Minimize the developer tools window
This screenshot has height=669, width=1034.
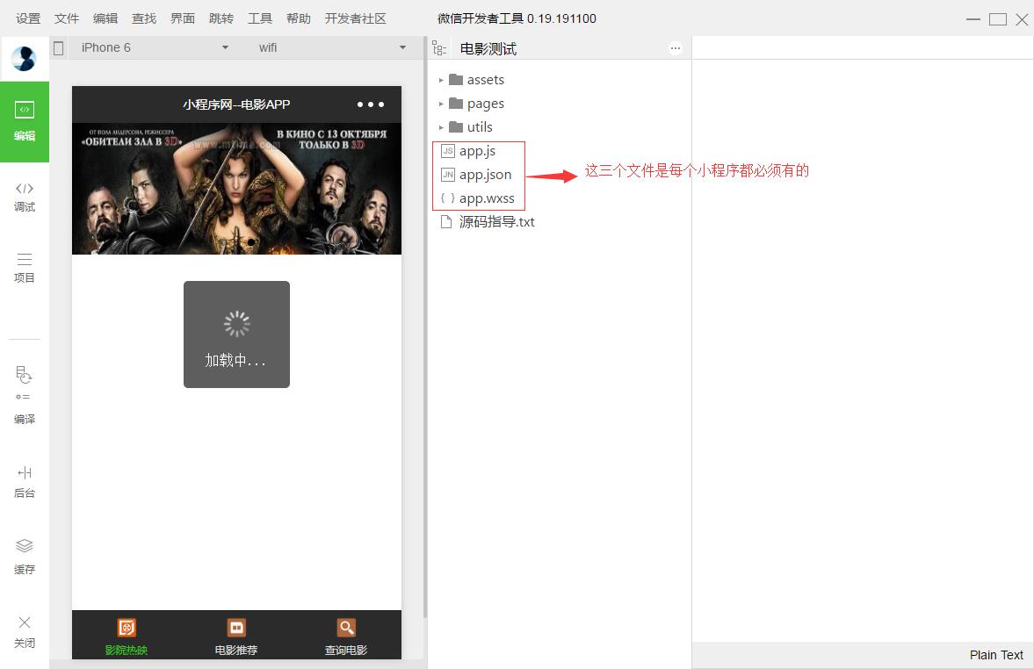coord(973,19)
